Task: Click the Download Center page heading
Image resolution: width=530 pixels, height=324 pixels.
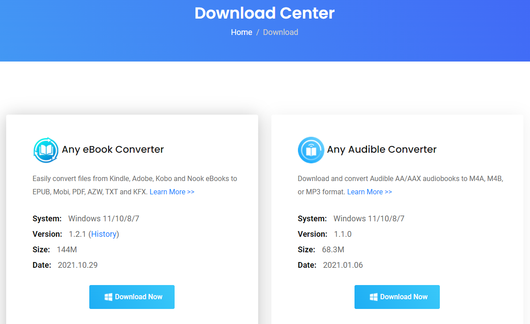Action: [x=265, y=13]
